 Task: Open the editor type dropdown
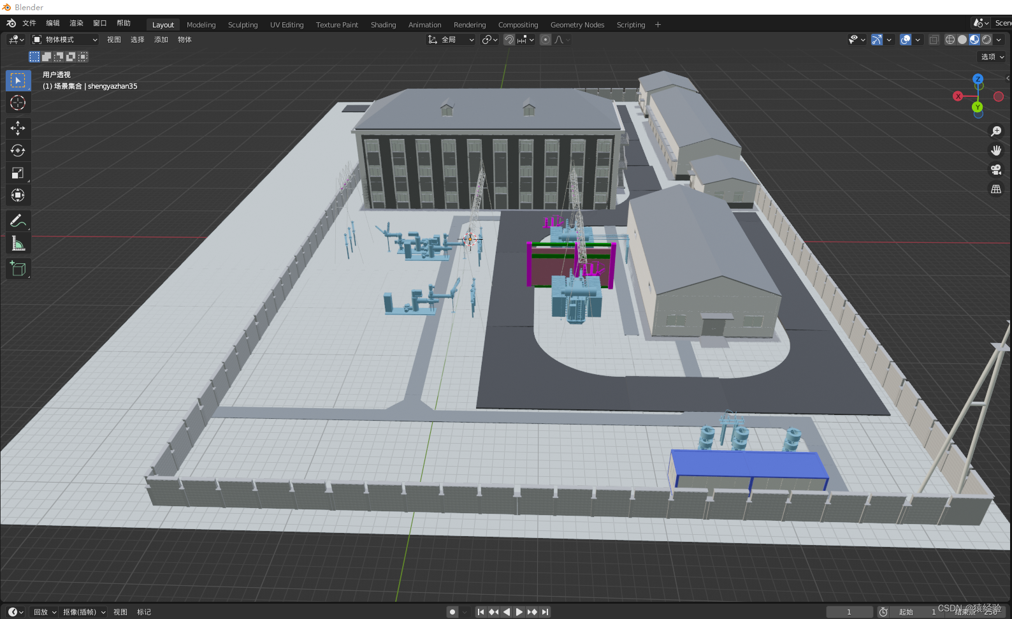(16, 40)
